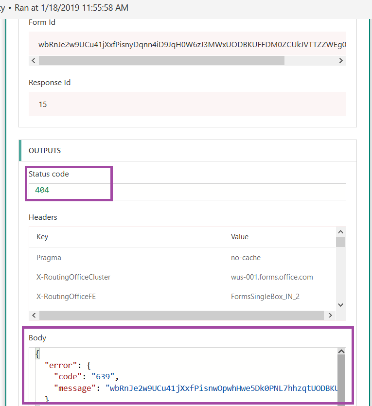Screen dimensions: 372x406
Task: Click the right arrow of Headers horizontal scrollbar
Action: pos(330,316)
